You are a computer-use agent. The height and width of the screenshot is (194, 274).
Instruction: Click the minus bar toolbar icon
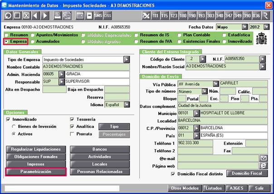[x=89, y=16]
